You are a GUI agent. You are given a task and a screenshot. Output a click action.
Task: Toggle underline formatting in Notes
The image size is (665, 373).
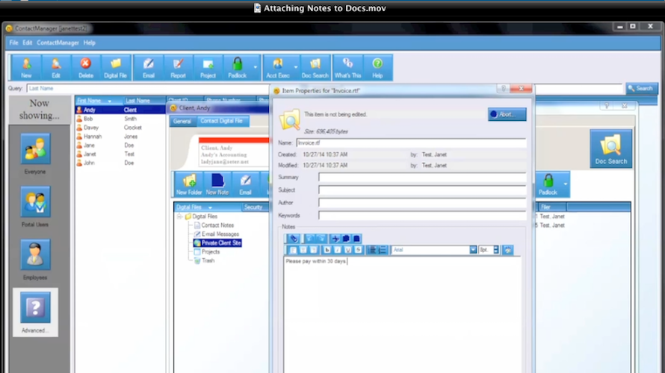347,250
